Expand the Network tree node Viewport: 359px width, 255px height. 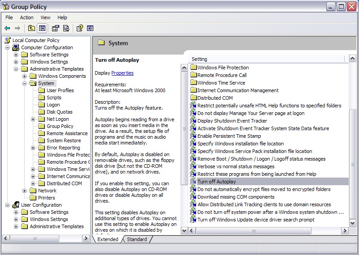25,191
